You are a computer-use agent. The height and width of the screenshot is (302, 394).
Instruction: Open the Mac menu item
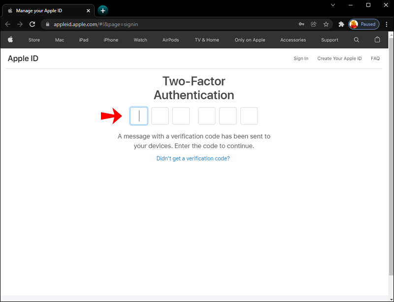[60, 40]
